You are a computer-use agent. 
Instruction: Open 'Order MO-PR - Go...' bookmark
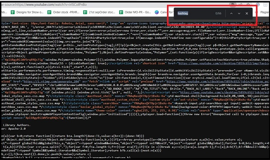coord(135,12)
